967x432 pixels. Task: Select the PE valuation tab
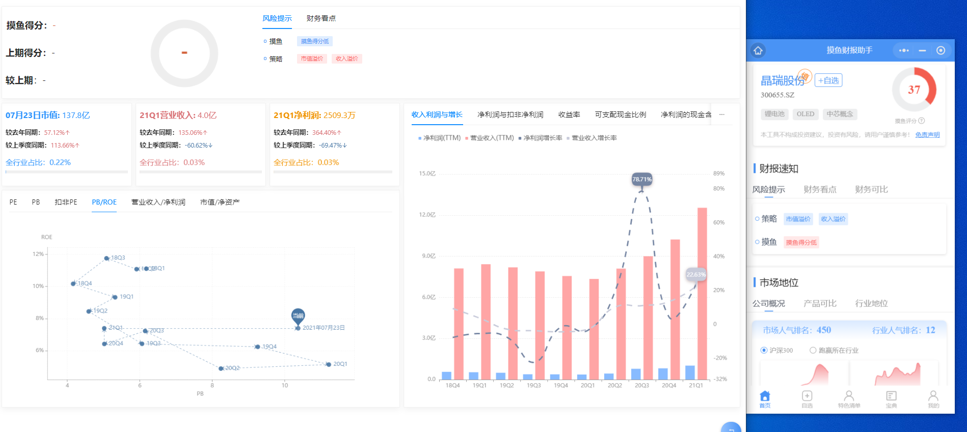[x=13, y=202]
